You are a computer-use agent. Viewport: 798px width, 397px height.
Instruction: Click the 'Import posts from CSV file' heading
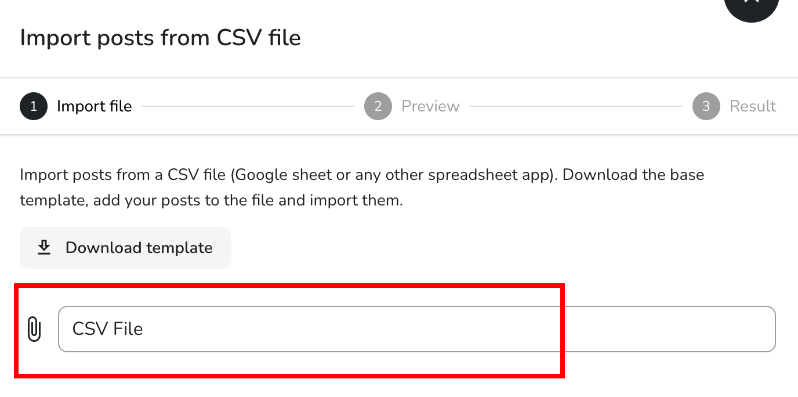[x=160, y=38]
